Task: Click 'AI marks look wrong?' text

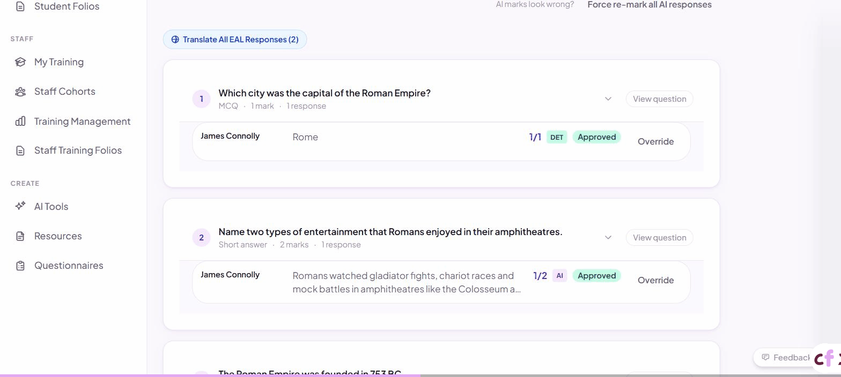Action: pyautogui.click(x=535, y=5)
